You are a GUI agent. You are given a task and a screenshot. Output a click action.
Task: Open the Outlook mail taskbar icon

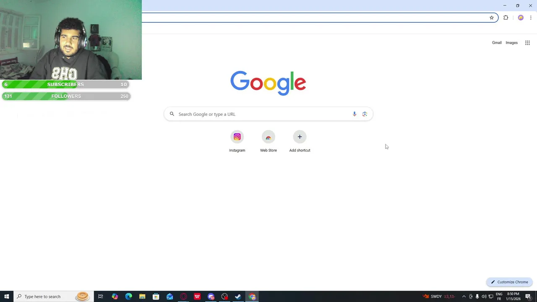[169, 297]
